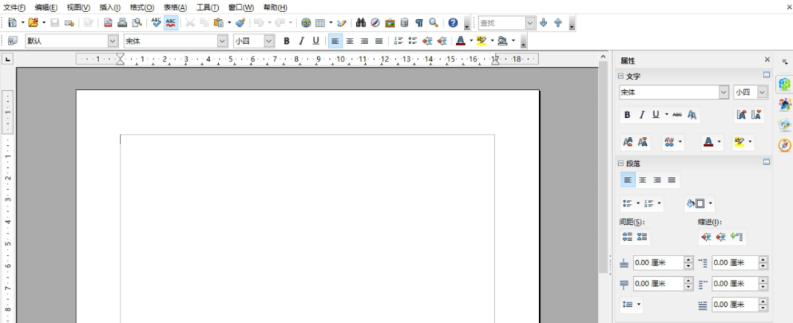Click the Format Paintbrush icon
Screen dimensions: 793x323
240,23
